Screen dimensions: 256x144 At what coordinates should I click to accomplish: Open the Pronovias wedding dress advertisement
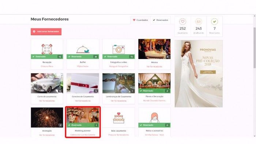(199, 74)
